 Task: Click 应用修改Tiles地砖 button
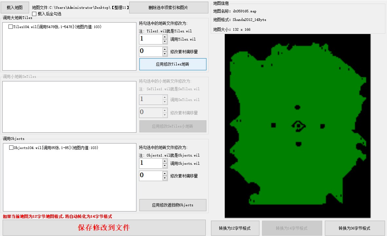[x=173, y=64]
